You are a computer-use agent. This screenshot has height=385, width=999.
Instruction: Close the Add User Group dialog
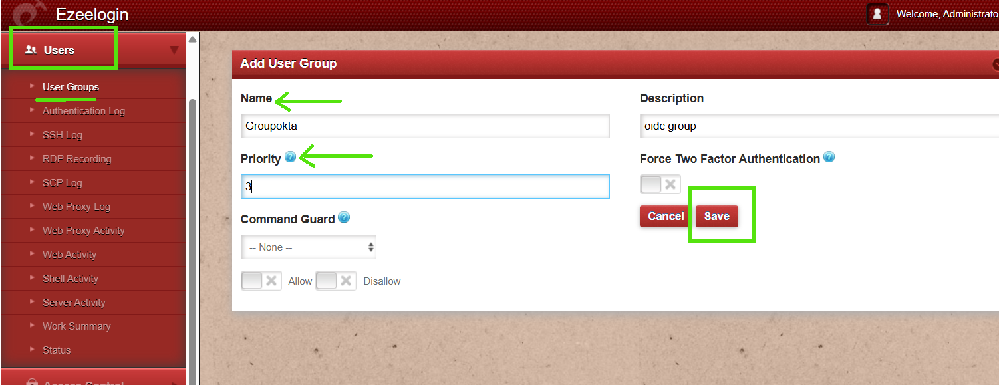tap(996, 64)
